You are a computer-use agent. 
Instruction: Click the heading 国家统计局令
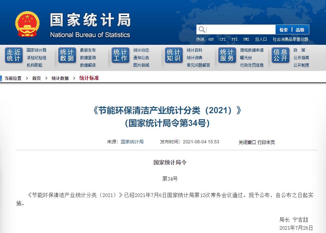pyautogui.click(x=170, y=162)
